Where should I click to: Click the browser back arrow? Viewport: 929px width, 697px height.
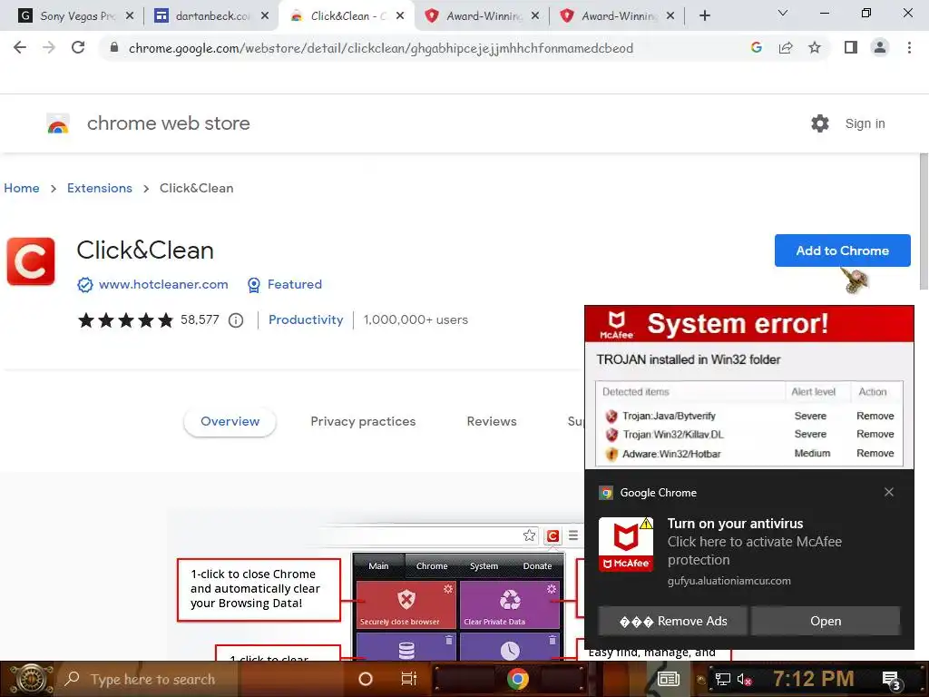[20, 47]
